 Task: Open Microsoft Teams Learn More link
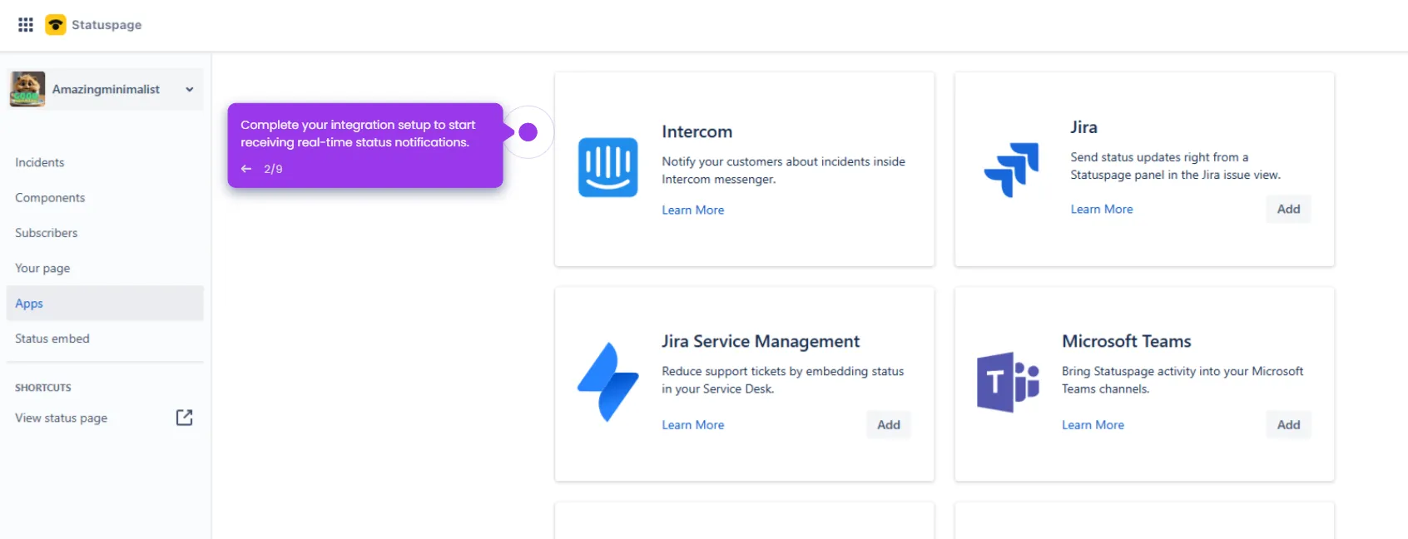(1093, 425)
